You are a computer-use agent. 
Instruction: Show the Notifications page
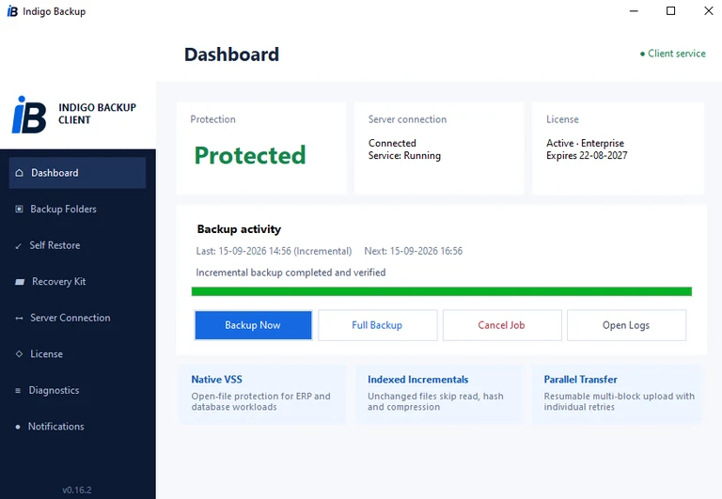point(77,427)
